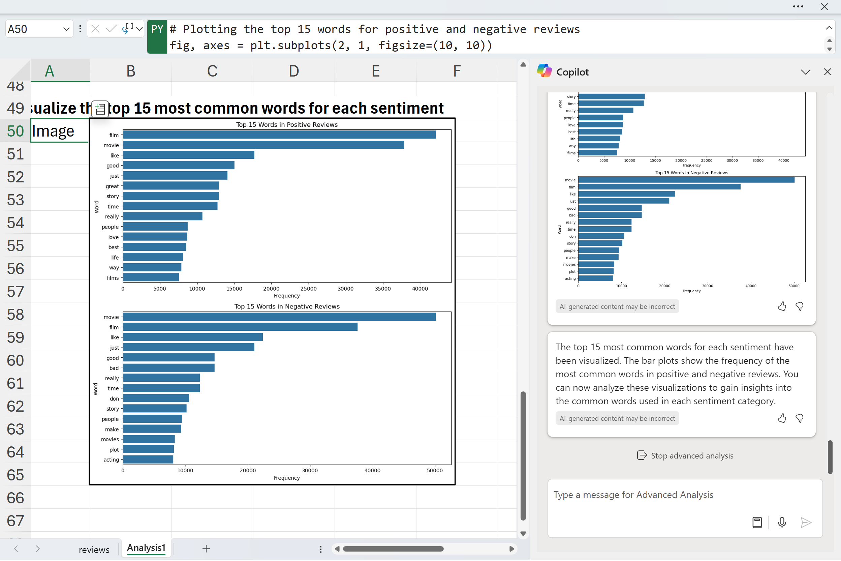
Task: Open the Python output type dropdown
Action: [139, 29]
